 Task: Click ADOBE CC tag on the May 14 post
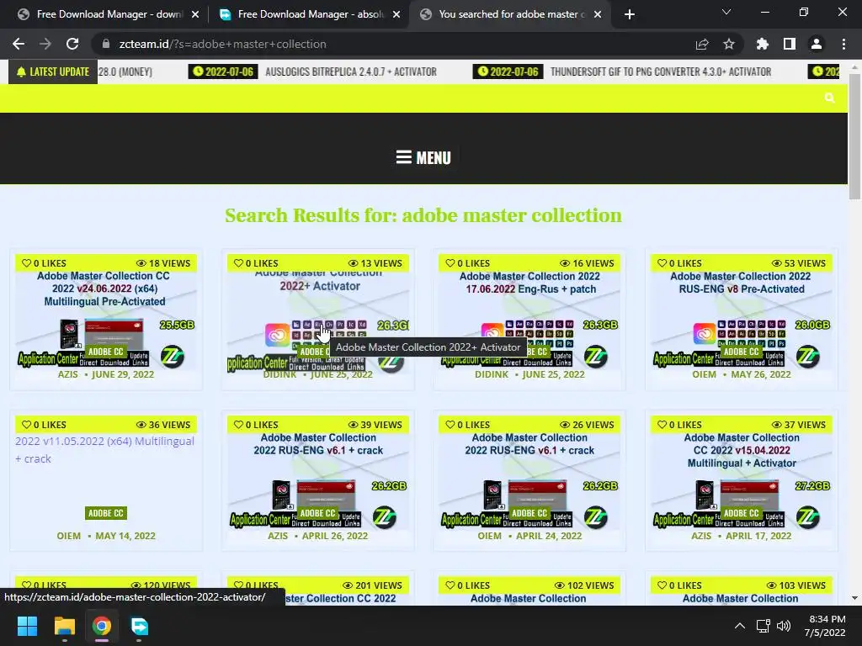(106, 513)
